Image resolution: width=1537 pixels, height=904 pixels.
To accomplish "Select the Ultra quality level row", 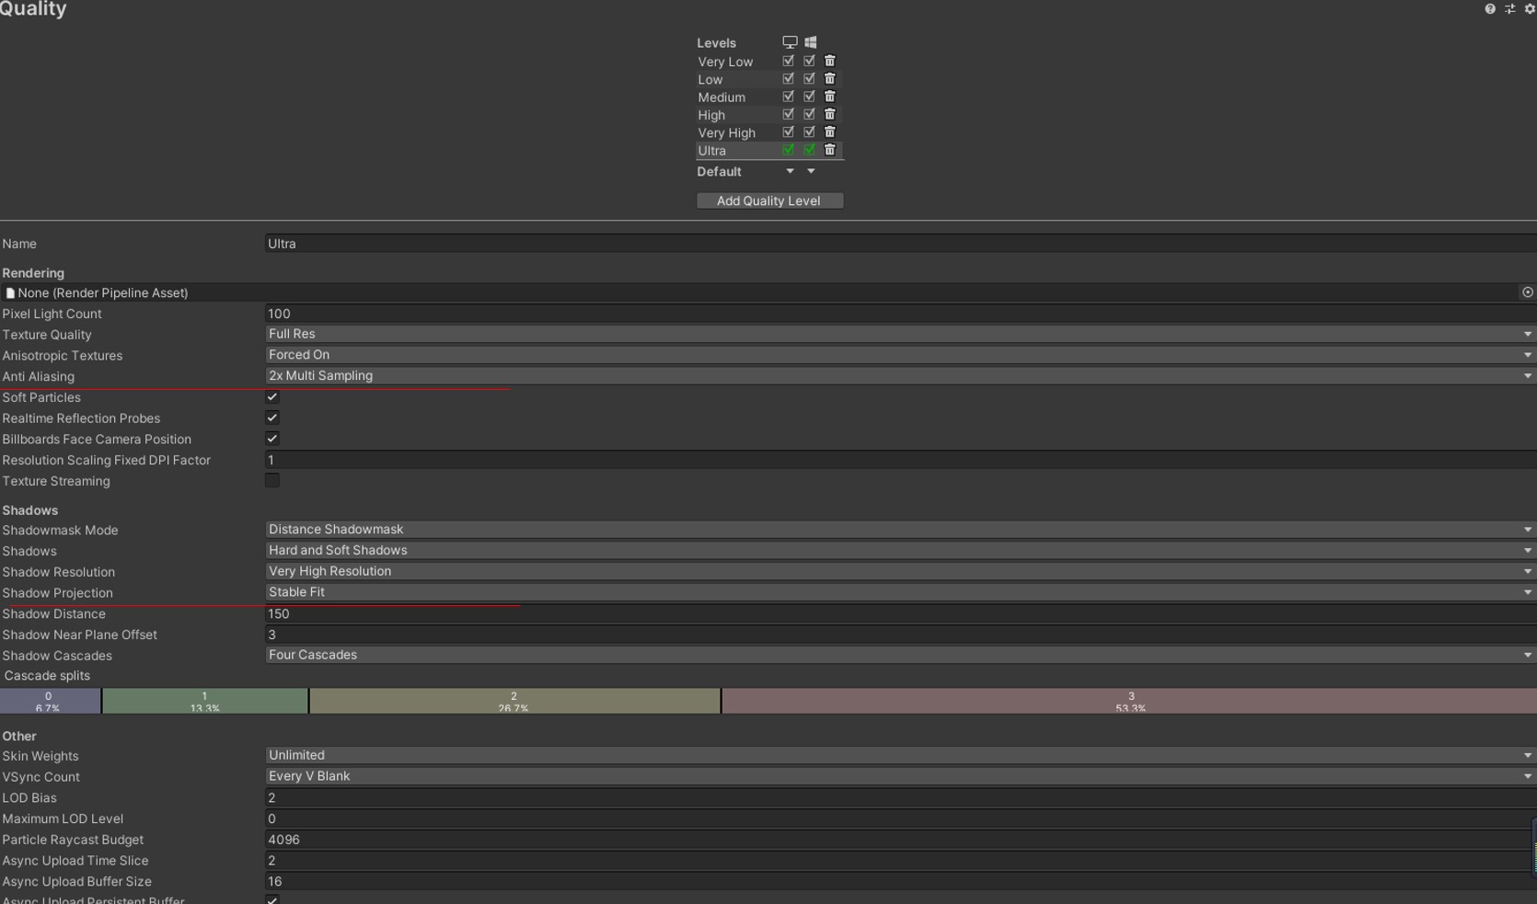I will coord(769,150).
